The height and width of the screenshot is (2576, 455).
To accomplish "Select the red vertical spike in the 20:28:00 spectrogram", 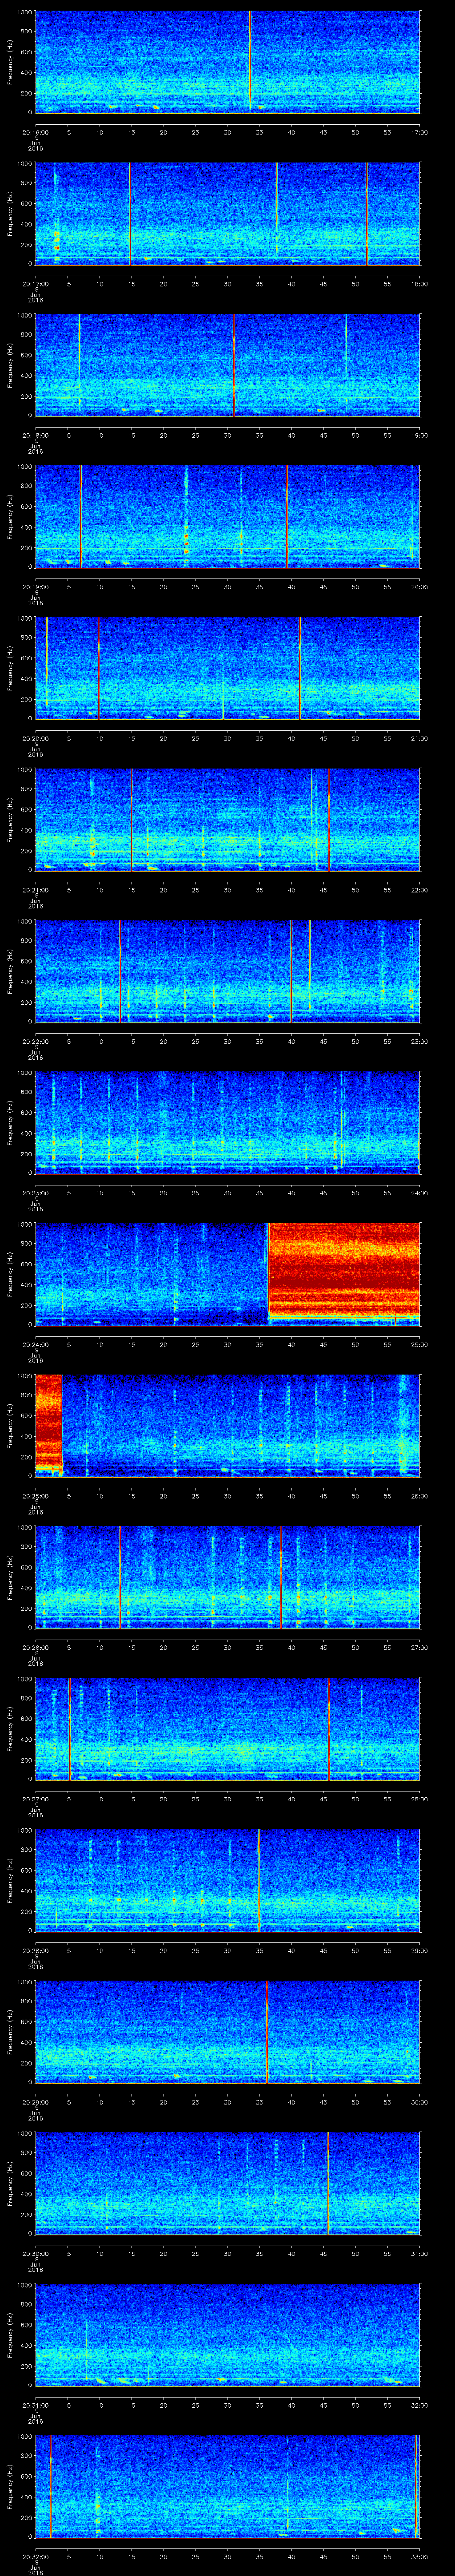I will [259, 1880].
